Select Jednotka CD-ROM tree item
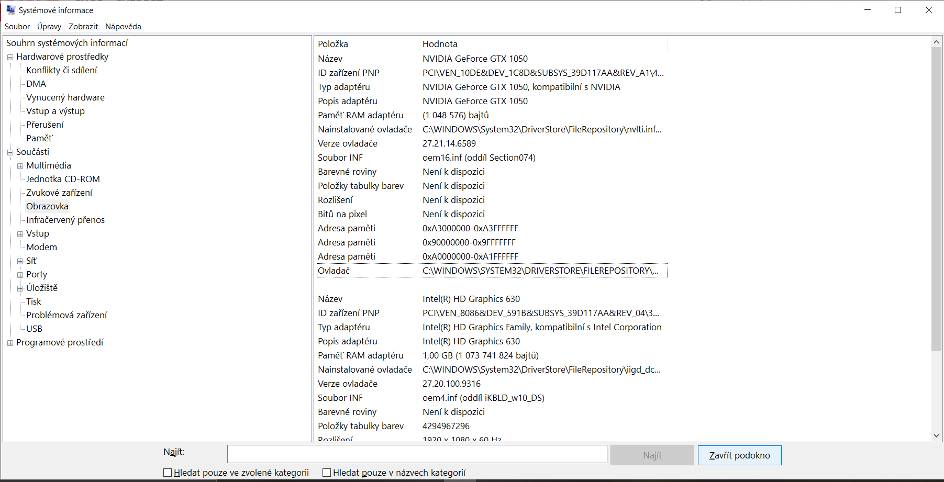This screenshot has height=482, width=944. click(63, 179)
